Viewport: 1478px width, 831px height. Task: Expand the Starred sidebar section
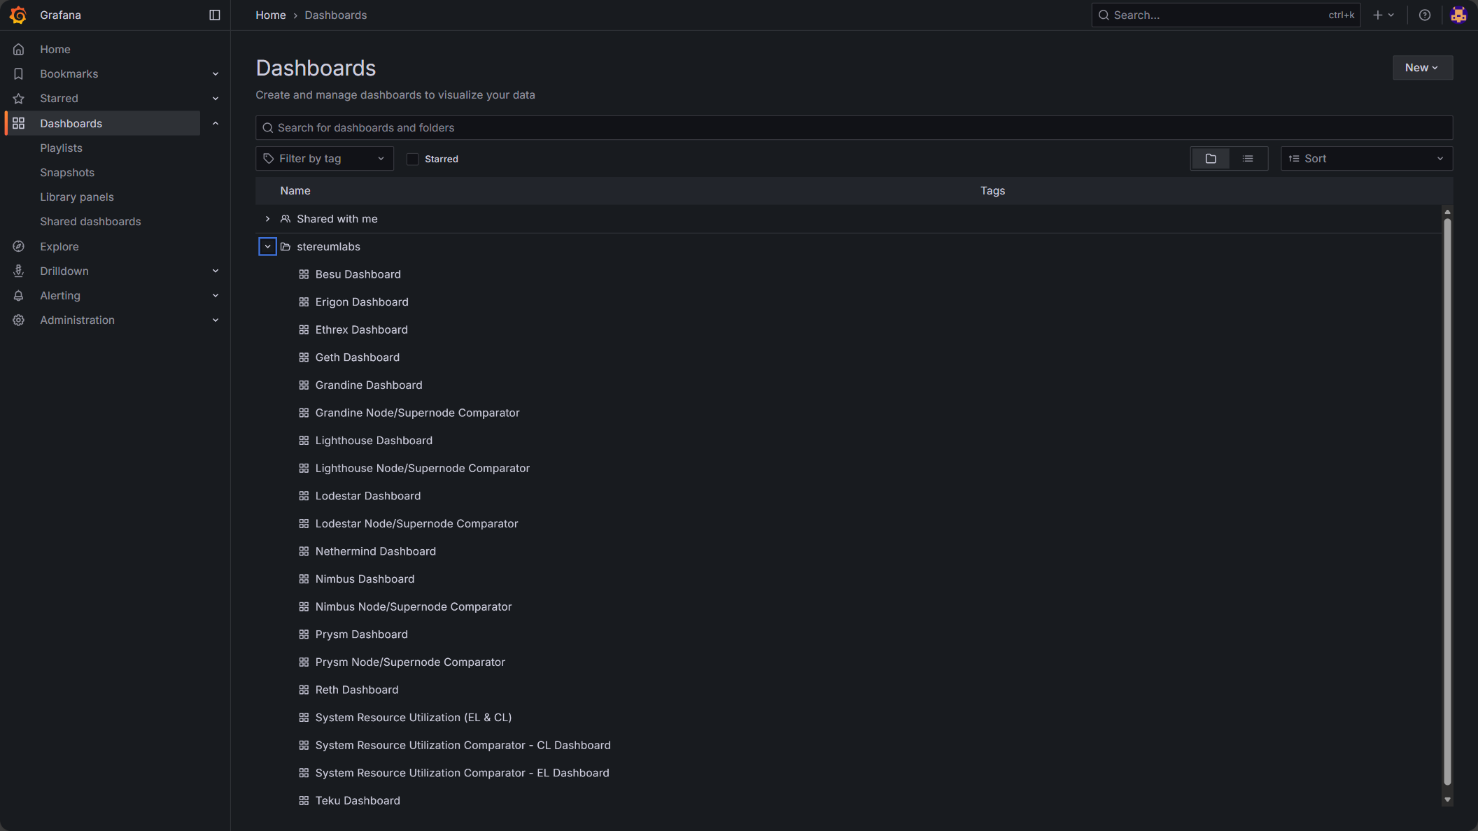[x=216, y=98]
